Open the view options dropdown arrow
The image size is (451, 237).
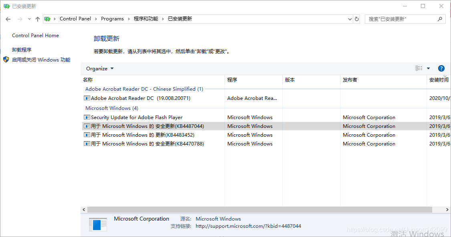pyautogui.click(x=428, y=68)
